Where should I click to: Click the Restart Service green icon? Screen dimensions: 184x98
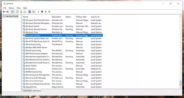[x=49, y=12]
